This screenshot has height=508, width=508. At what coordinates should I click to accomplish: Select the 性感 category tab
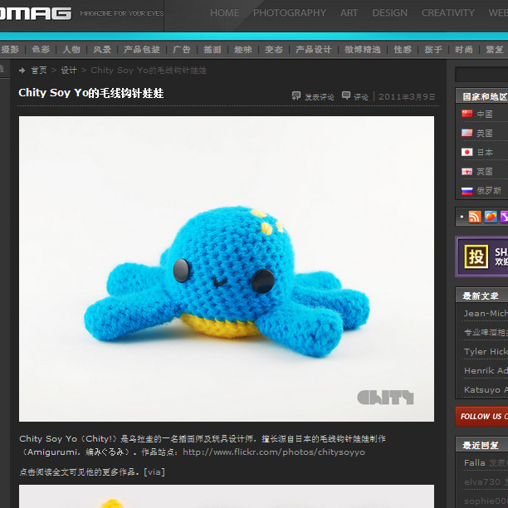tap(403, 49)
